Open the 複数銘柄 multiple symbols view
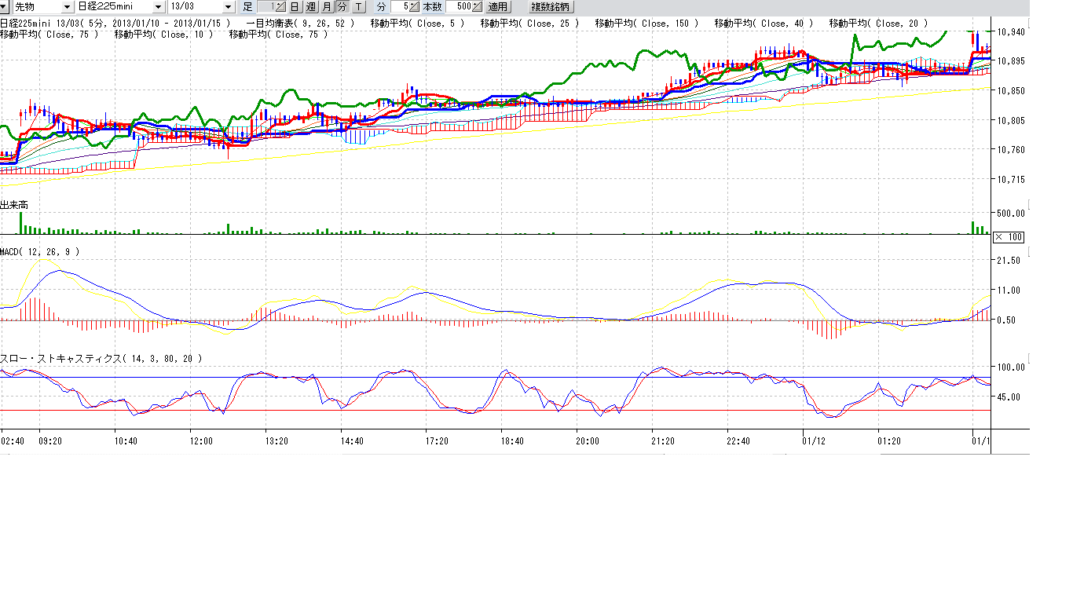 click(551, 7)
